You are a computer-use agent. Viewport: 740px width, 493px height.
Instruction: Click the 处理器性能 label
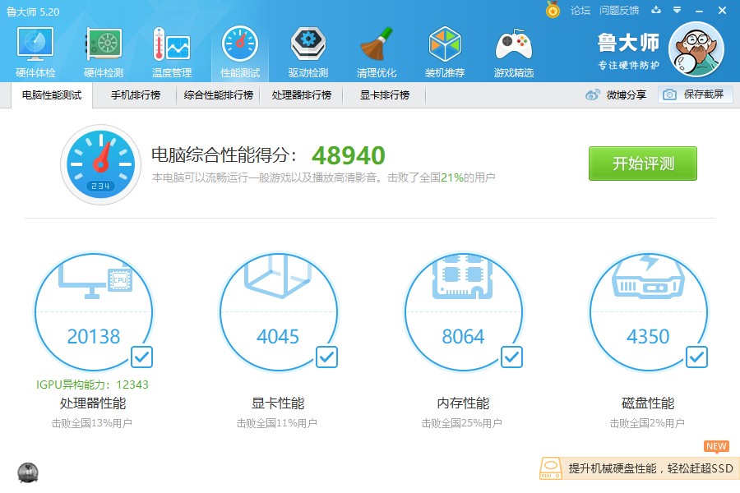[x=93, y=403]
